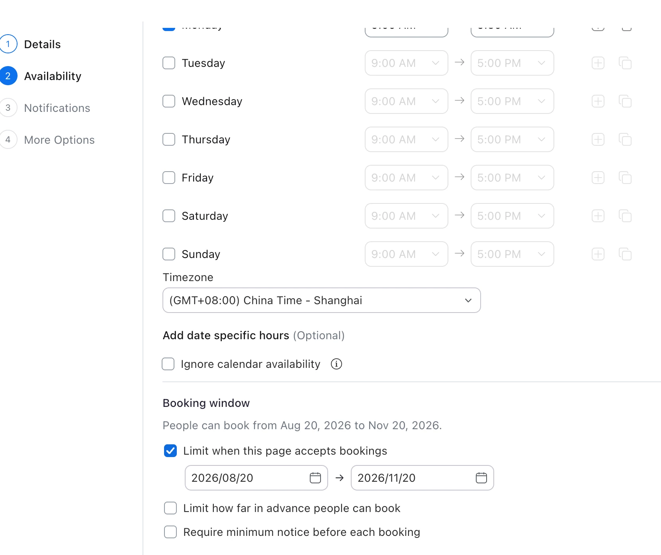661x555 pixels.
Task: Copy Wednesday's hours to other days
Action: tap(625, 101)
